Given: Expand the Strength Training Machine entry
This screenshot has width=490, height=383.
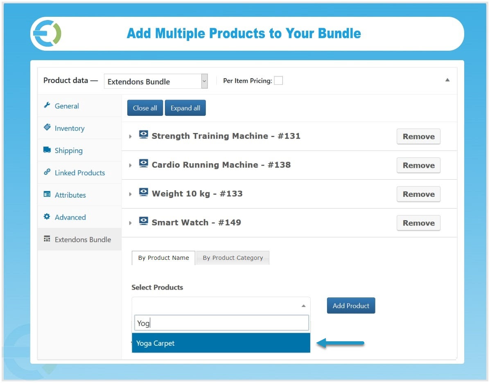Looking at the screenshot, I should pyautogui.click(x=130, y=136).
